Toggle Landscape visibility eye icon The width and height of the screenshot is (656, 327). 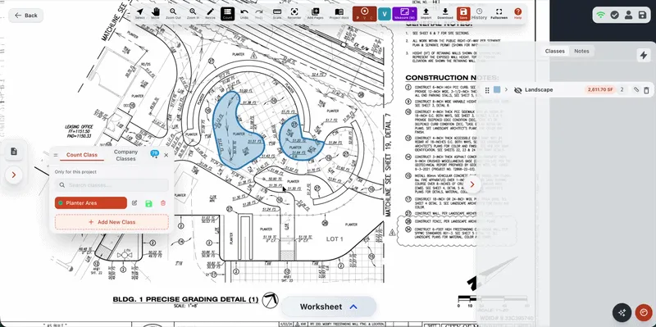pyautogui.click(x=517, y=90)
